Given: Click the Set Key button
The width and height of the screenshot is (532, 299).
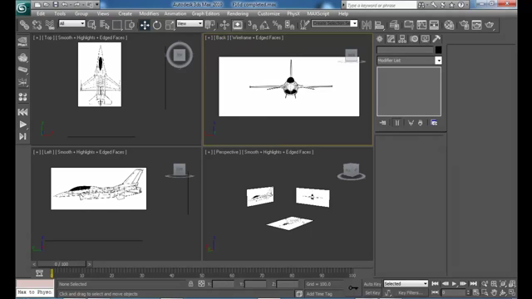Looking at the screenshot, I should coord(372,292).
